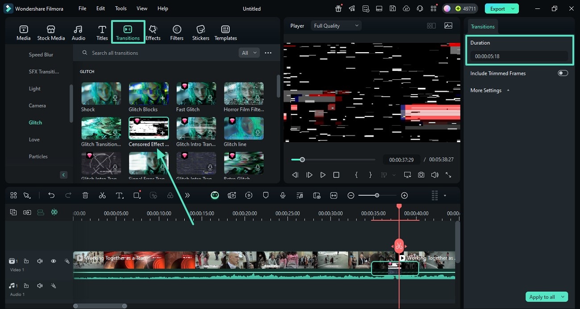Image resolution: width=580 pixels, height=309 pixels.
Task: Click the Duration time field
Action: point(519,57)
